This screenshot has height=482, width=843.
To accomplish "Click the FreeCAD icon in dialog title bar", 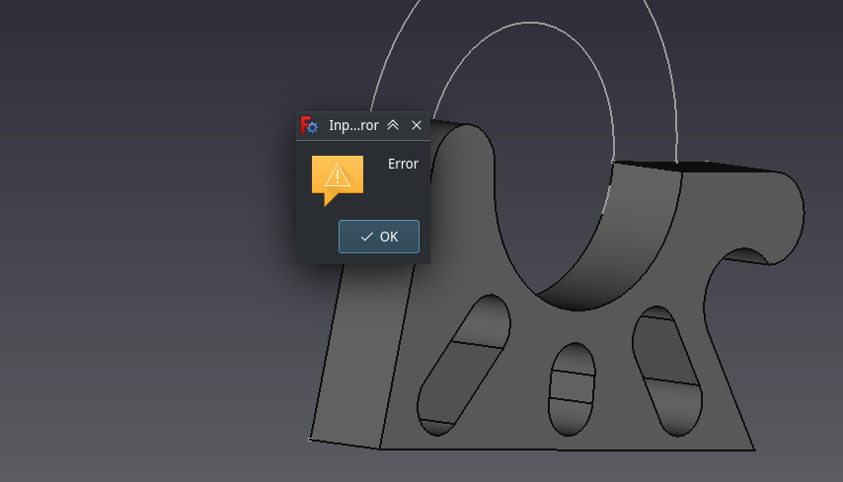I will tap(309, 125).
